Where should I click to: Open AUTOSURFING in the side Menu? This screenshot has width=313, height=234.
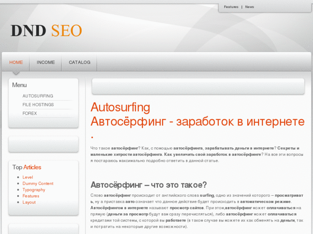click(38, 96)
